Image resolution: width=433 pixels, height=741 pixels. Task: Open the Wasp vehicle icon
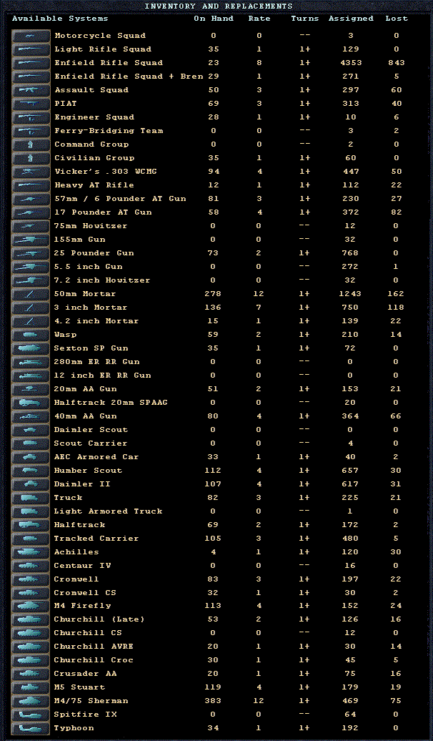point(31,335)
